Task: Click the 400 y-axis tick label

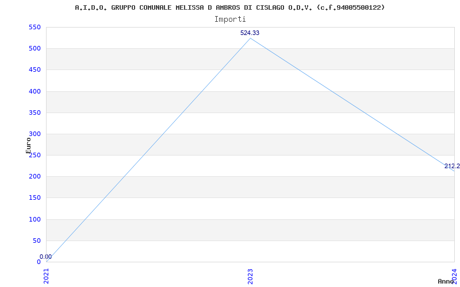Action: click(34, 91)
